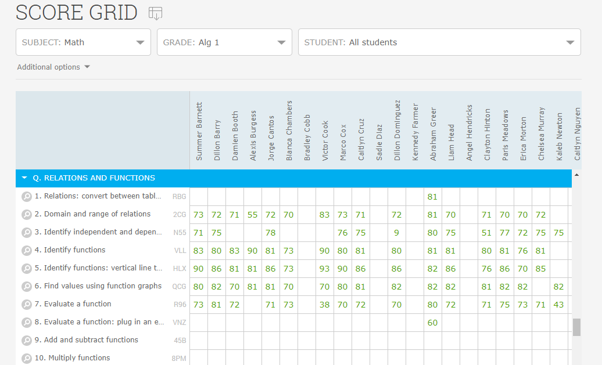Click the vertical scrollbar thumb
The width and height of the screenshot is (602, 365).
[576, 327]
